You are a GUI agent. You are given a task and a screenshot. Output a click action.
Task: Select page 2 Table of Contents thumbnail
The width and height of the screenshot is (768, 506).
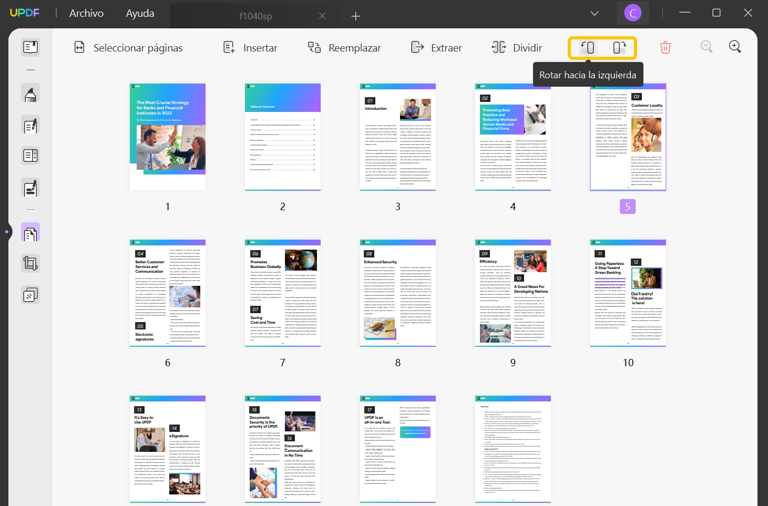283,137
